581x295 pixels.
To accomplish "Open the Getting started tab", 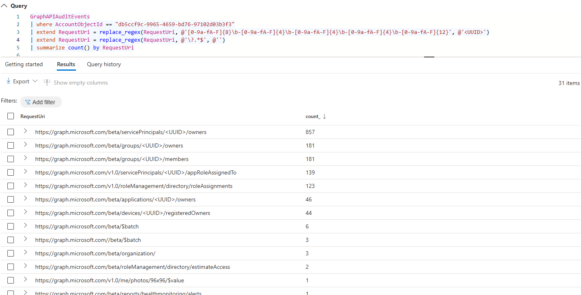I will coord(24,64).
